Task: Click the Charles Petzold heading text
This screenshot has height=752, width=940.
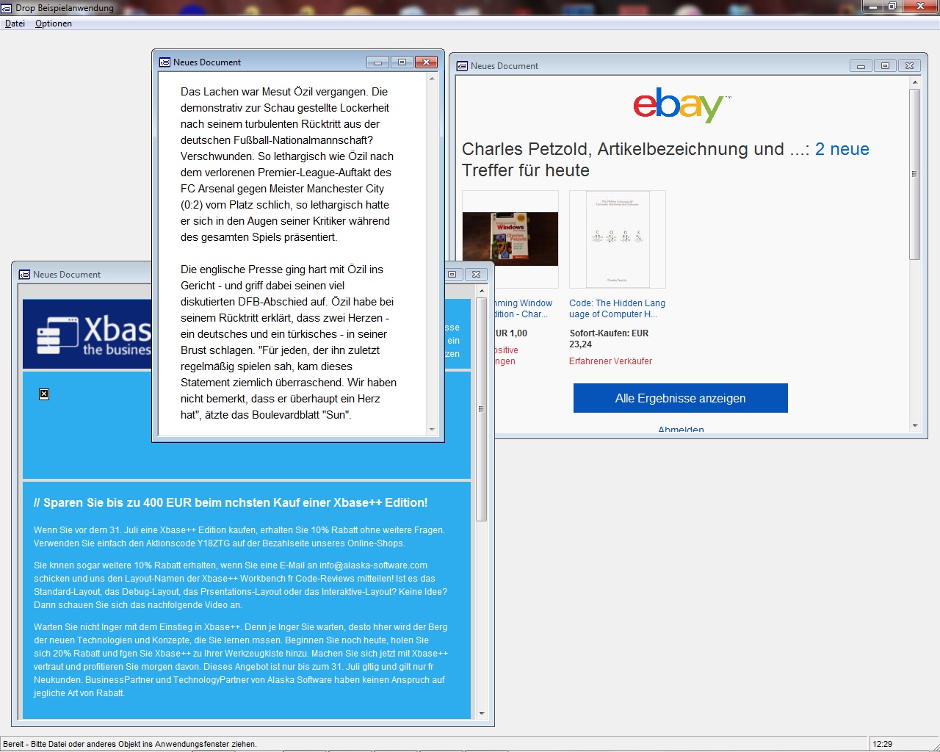Action: [x=665, y=159]
